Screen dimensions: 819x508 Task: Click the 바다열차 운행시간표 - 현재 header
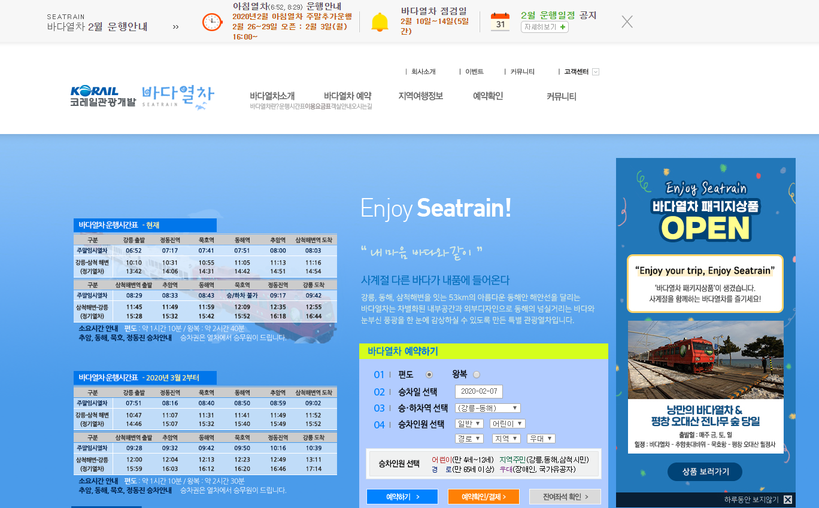[144, 225]
